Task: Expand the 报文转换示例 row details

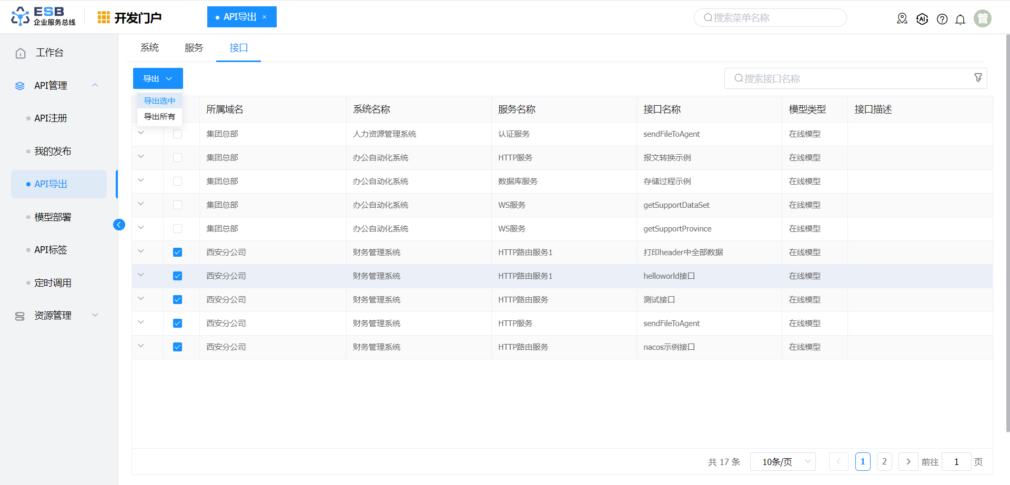Action: point(141,157)
